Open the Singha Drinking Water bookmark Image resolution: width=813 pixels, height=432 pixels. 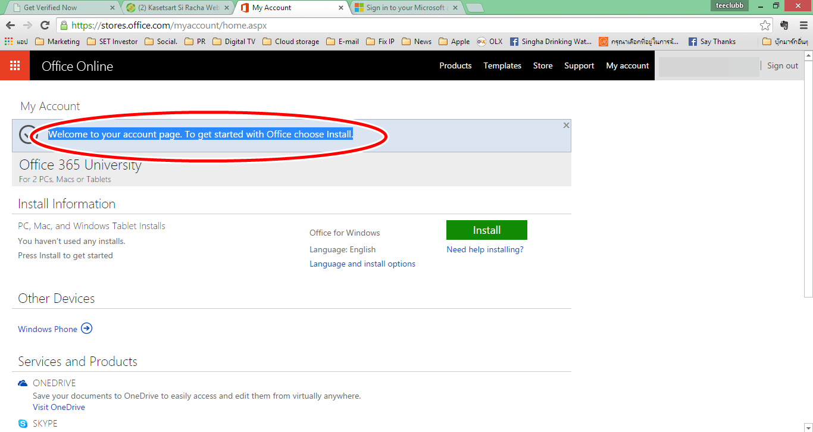[551, 42]
